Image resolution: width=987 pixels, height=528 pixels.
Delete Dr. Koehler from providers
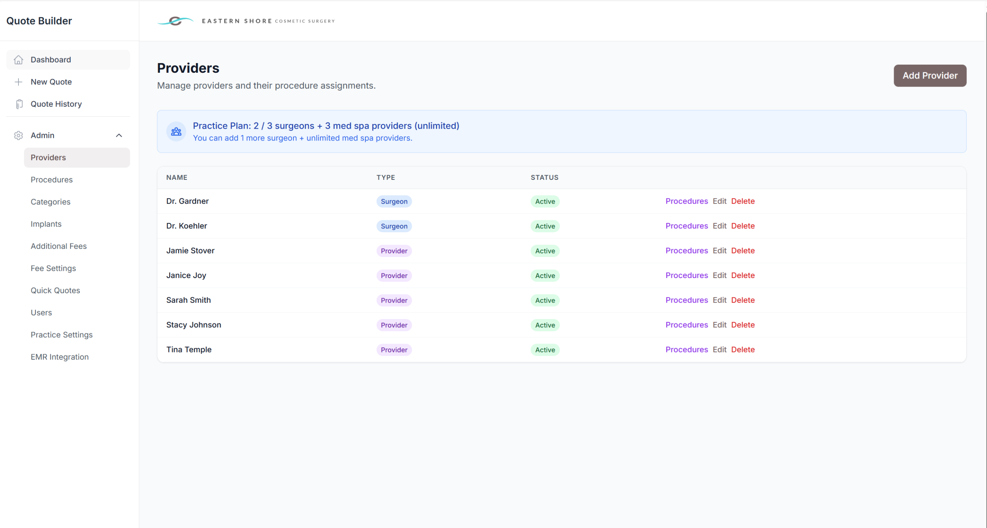pyautogui.click(x=743, y=226)
